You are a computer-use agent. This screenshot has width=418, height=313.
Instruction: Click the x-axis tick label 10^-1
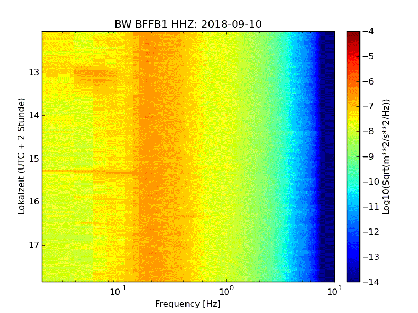pos(118,291)
